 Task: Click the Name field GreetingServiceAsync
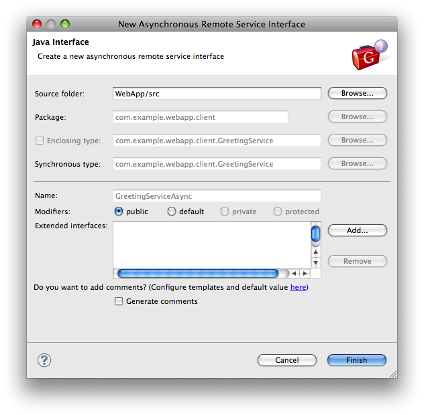click(x=217, y=196)
